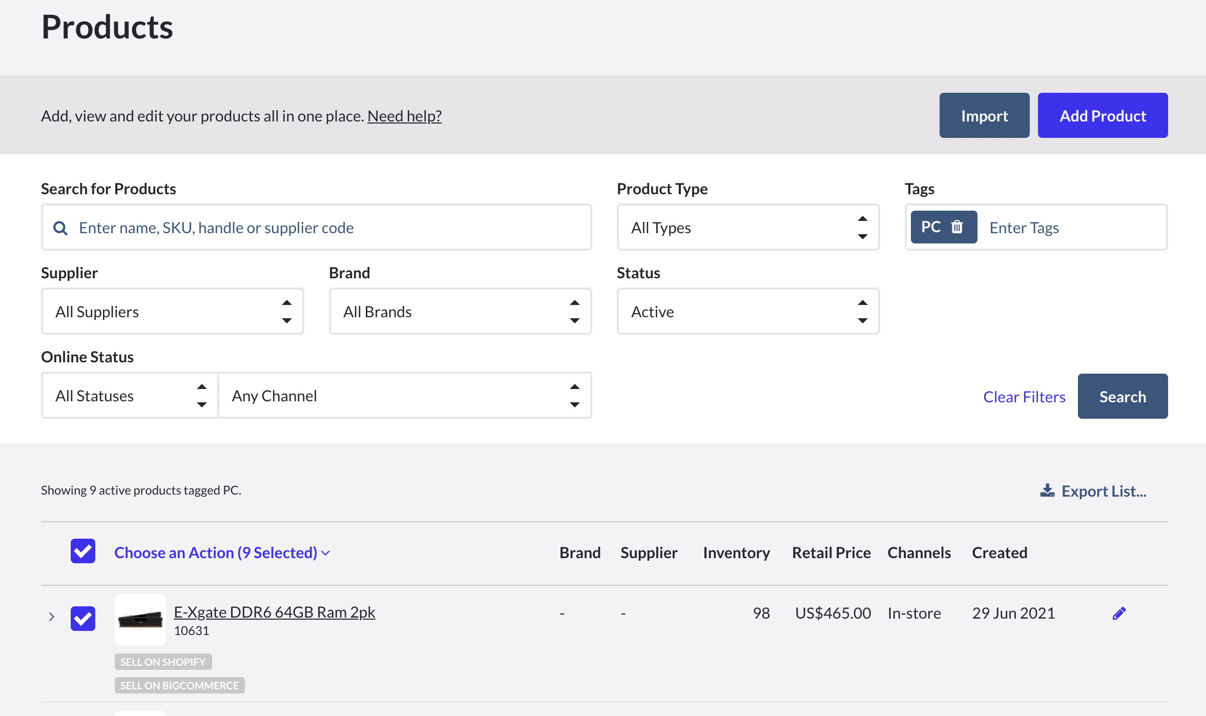Click the Clear Filters link
The height and width of the screenshot is (716, 1206).
tap(1024, 397)
